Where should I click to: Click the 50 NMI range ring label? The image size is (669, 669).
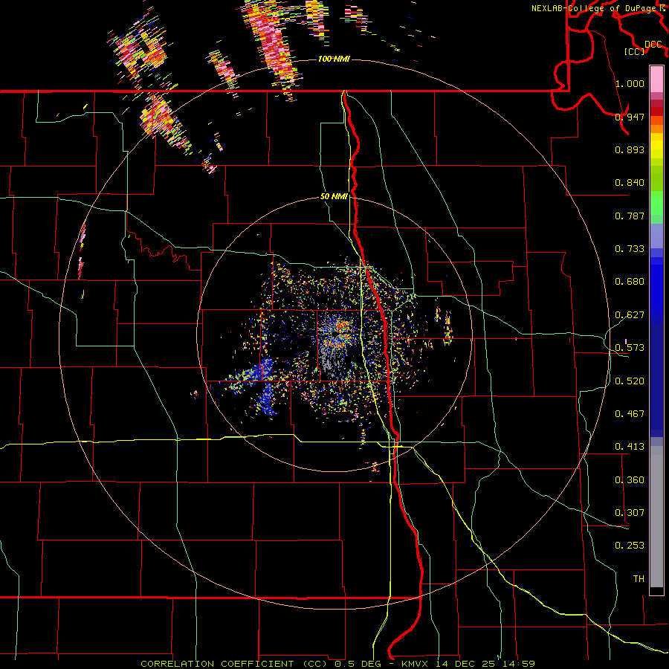pyautogui.click(x=334, y=196)
